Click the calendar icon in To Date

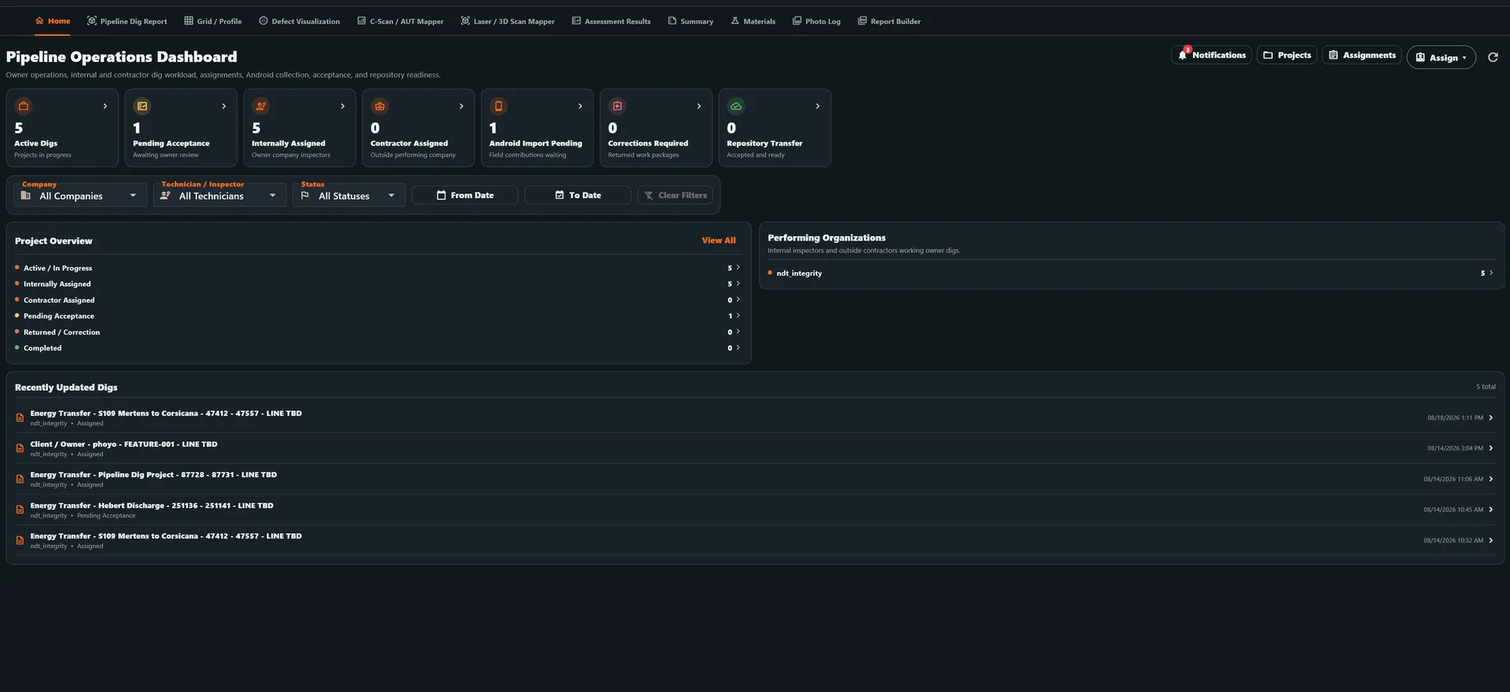[x=559, y=195]
